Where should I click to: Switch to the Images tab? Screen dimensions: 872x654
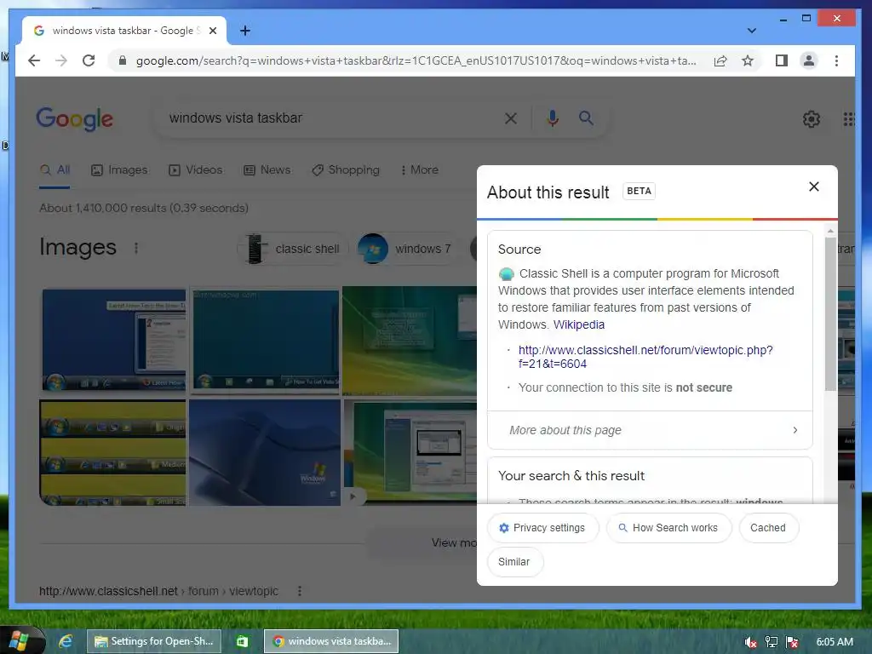tap(119, 170)
